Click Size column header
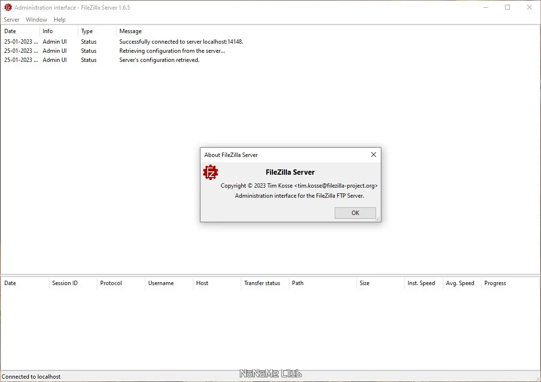 380,283
